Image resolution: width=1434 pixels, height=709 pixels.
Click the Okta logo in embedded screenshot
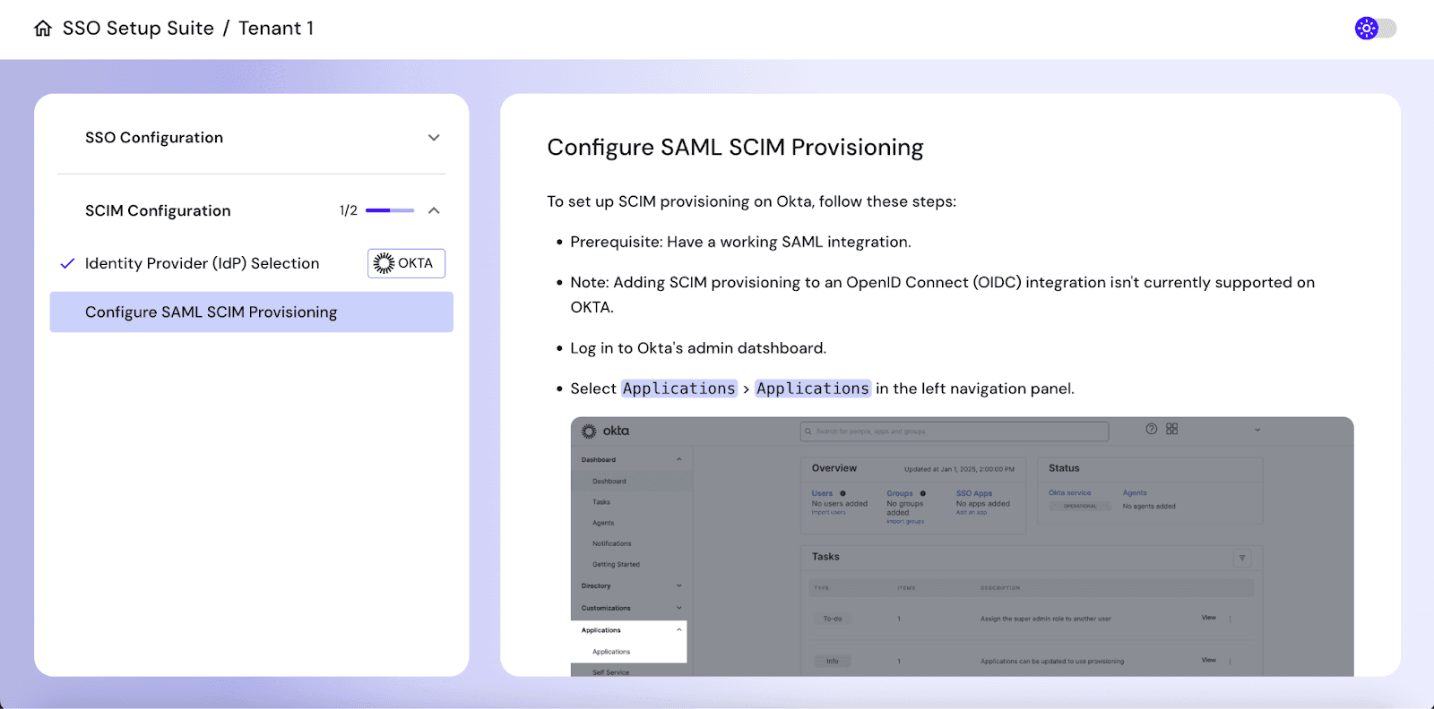pyautogui.click(x=606, y=431)
